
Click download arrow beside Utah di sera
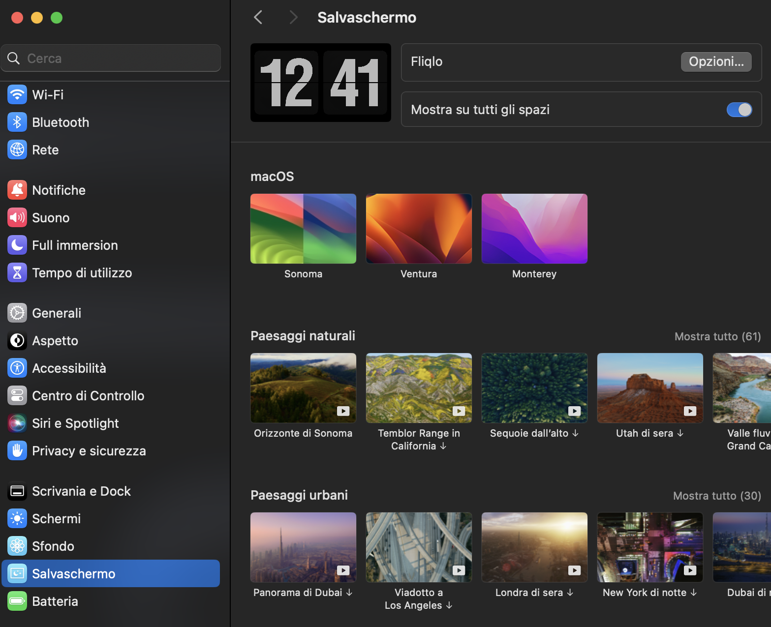click(x=680, y=433)
